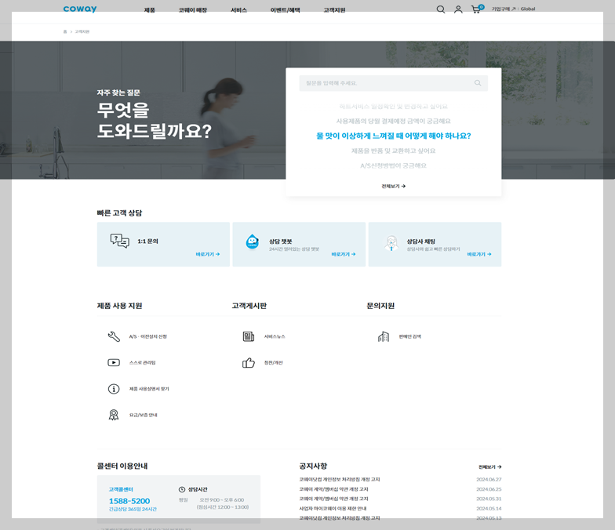Viewport: 615px width, 530px height.
Task: Select FAQ A/S신청방법이 궁금해요
Action: pyautogui.click(x=394, y=165)
